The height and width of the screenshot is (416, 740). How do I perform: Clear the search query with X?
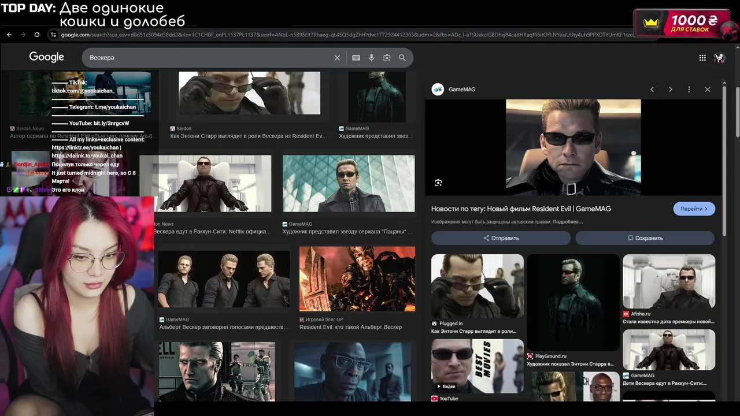[337, 58]
